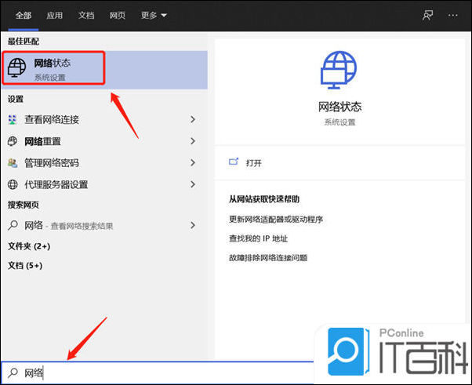Open 故障排除网络连接问题 help link
Screen dimensions: 472x385
[x=268, y=258]
